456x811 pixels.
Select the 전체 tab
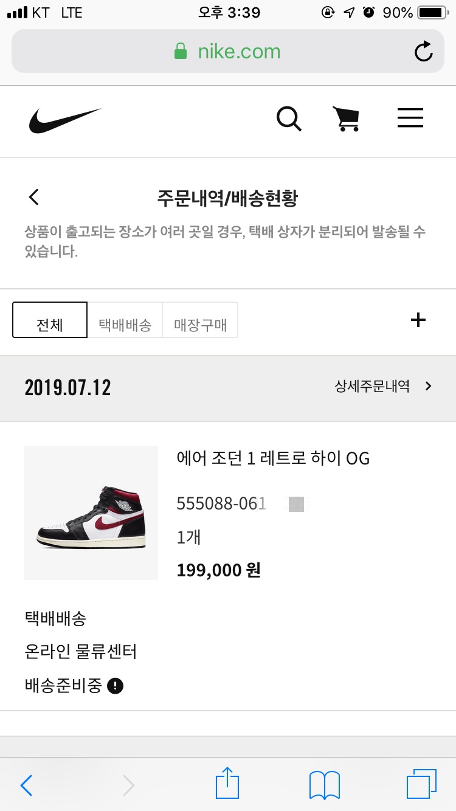click(50, 320)
